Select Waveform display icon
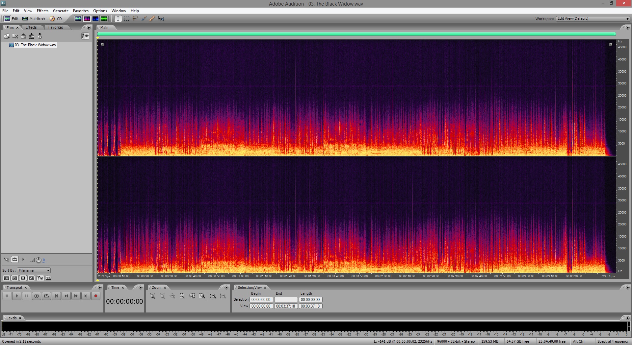Screen dimensions: 632x345 [78, 19]
